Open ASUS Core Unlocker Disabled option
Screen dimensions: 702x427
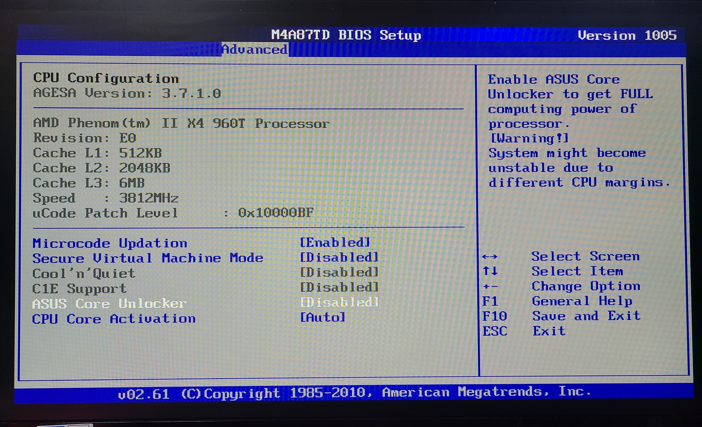(x=339, y=302)
